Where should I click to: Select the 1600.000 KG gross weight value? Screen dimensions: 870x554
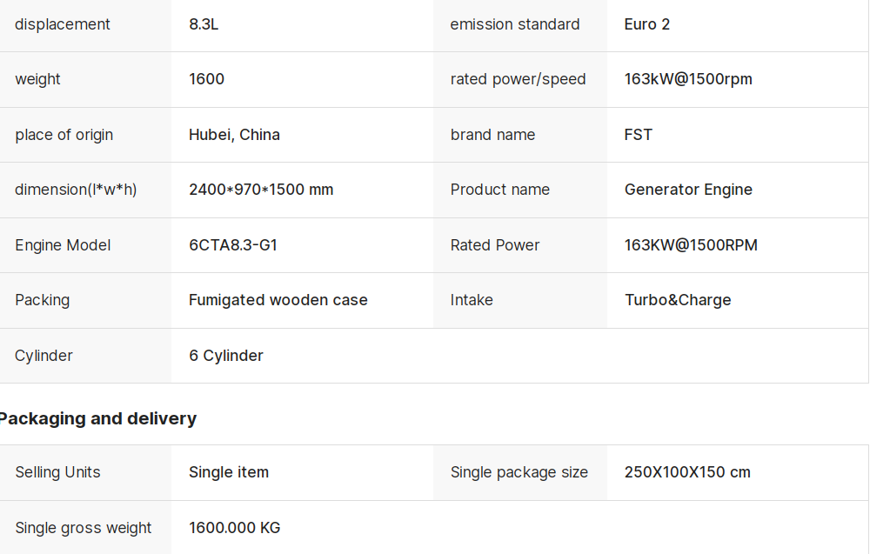coord(234,528)
